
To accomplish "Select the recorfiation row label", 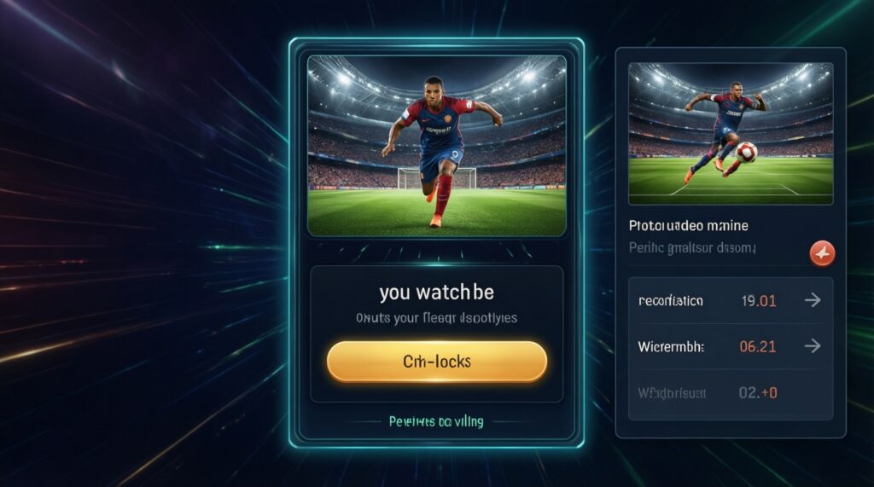I will tap(671, 301).
